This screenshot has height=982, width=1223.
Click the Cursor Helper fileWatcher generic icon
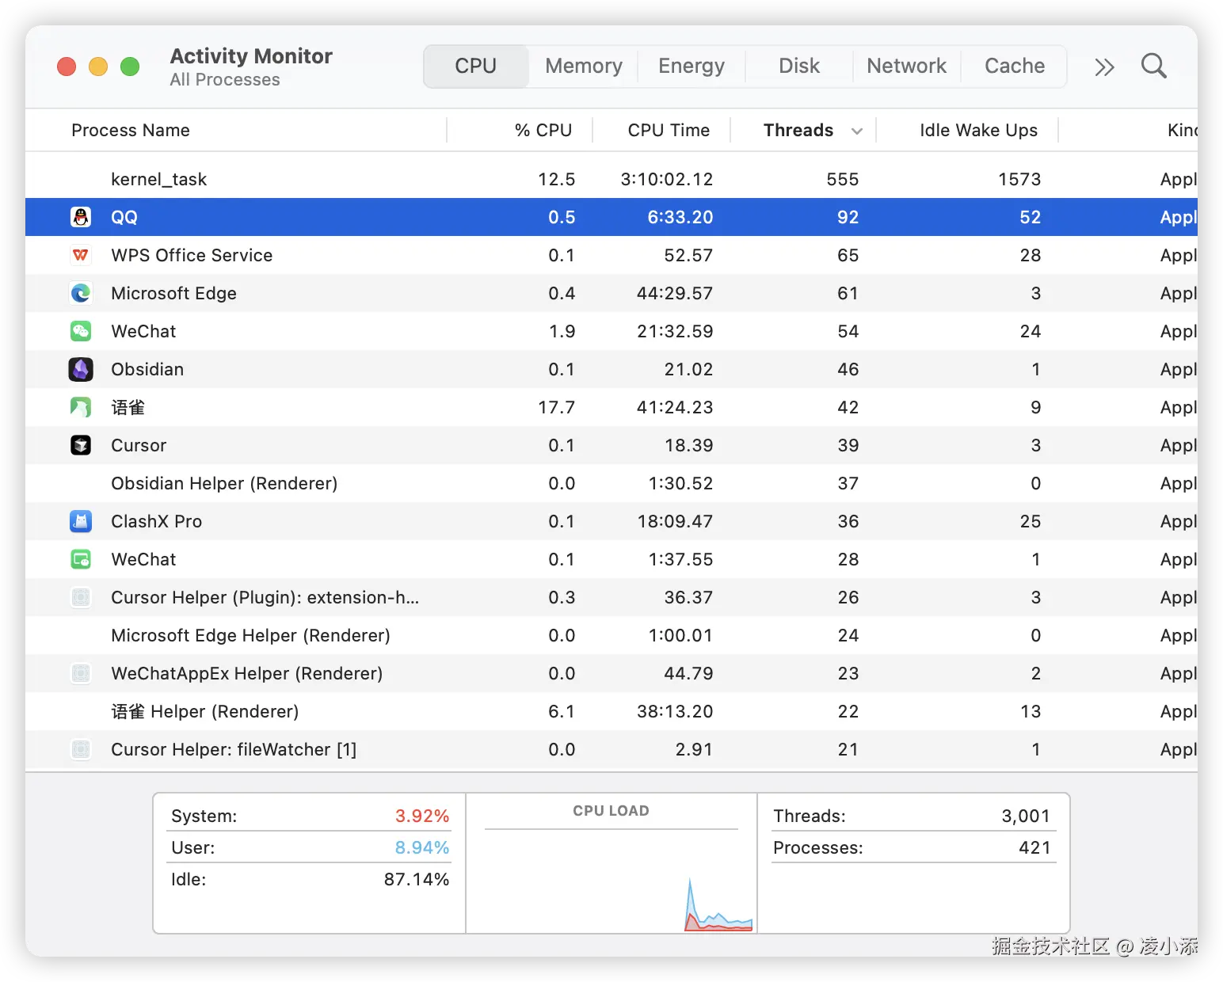pos(81,749)
